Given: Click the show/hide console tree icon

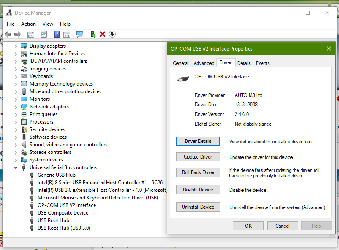Looking at the screenshot, I should [30, 34].
